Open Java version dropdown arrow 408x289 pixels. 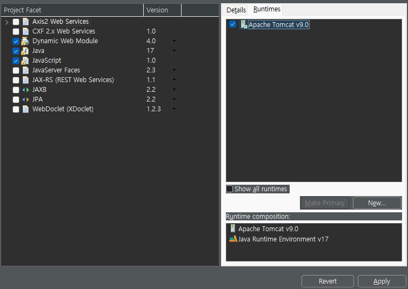(x=174, y=50)
